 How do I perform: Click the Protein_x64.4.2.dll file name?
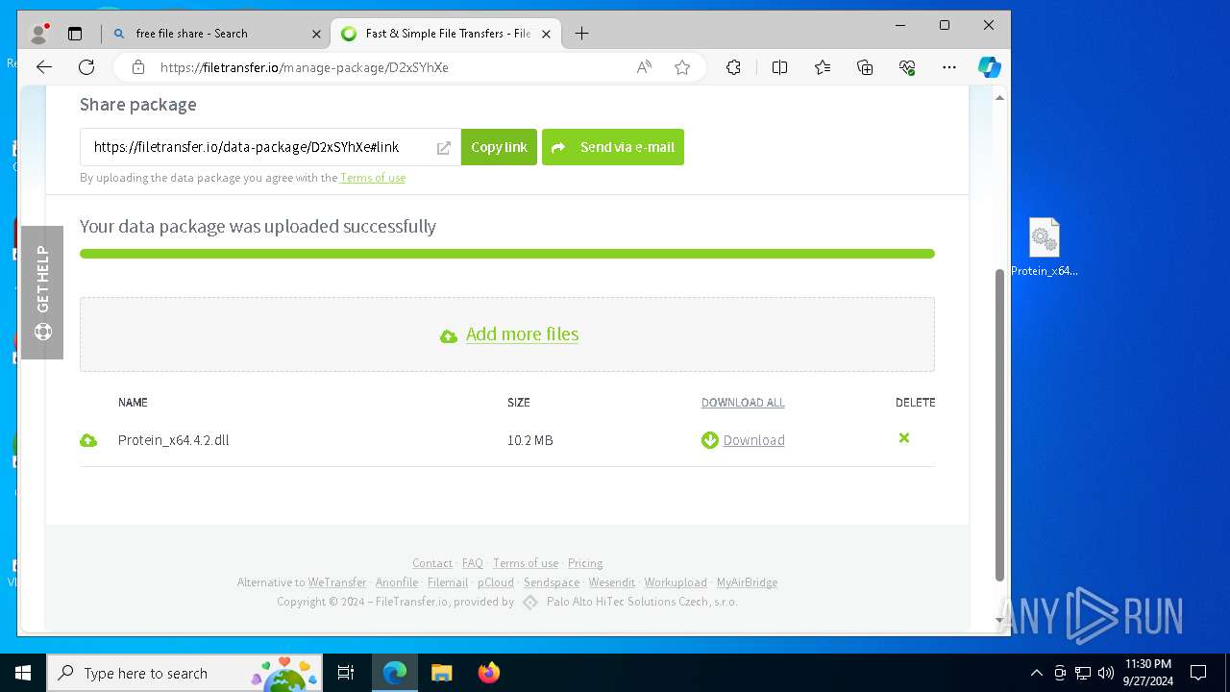point(174,440)
